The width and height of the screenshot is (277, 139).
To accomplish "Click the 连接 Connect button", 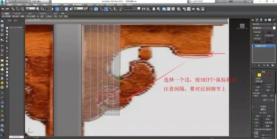I will [268, 126].
